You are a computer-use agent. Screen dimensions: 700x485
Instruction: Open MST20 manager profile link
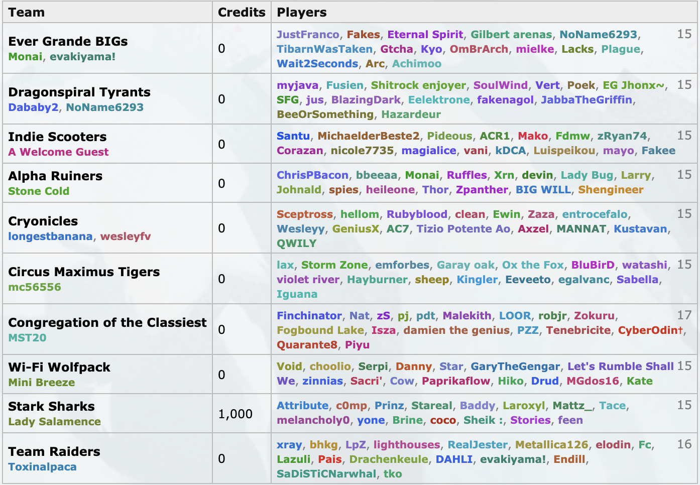(27, 338)
